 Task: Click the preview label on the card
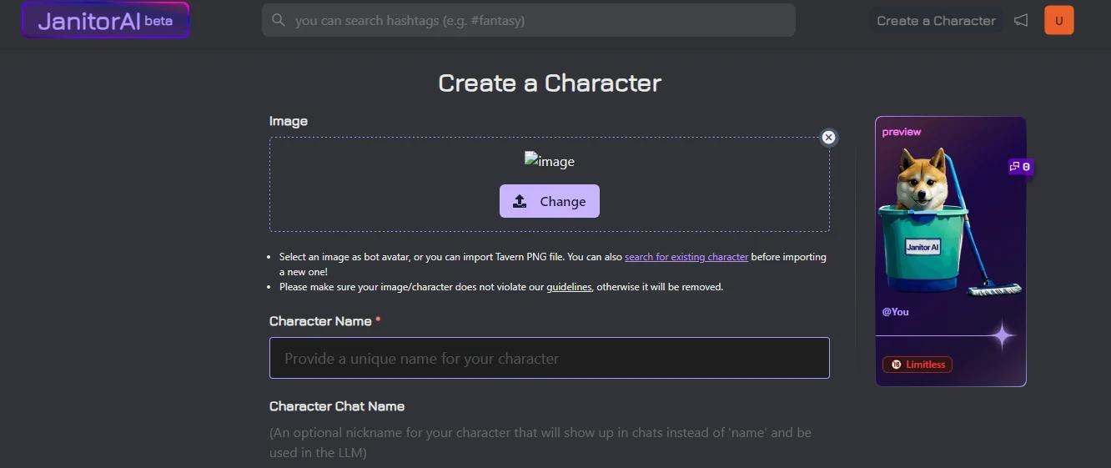902,132
